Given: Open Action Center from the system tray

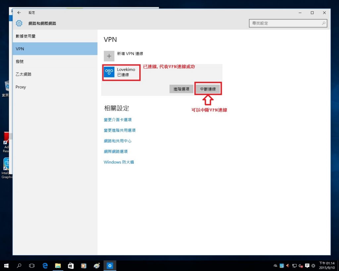Looking at the screenshot, I should click(307, 265).
